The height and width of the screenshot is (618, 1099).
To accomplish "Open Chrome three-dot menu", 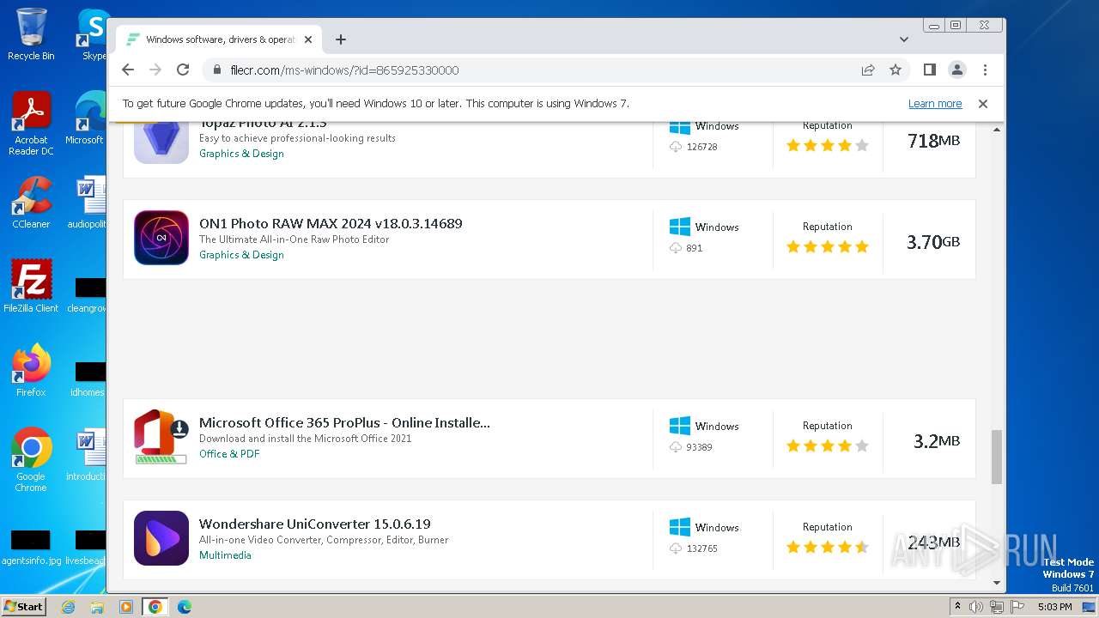I will [985, 70].
